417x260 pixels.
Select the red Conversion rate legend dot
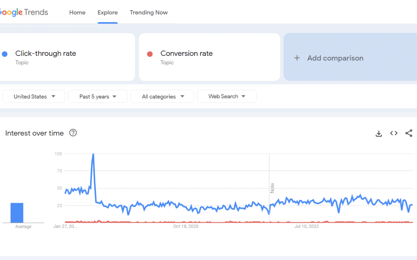pyautogui.click(x=150, y=54)
